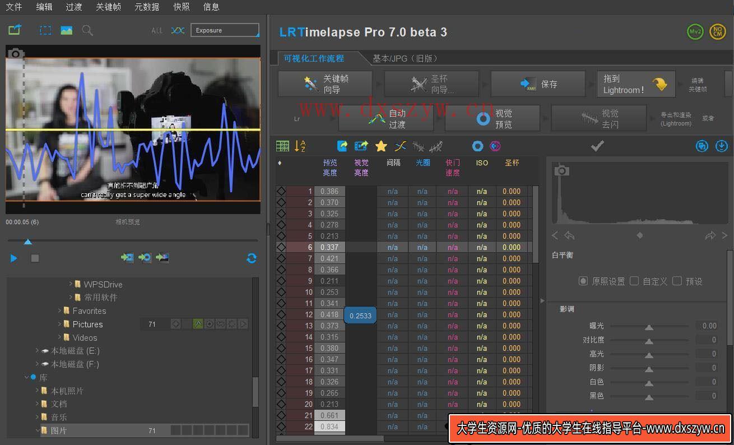Click the magnifier zoom icon above the preview
This screenshot has width=734, height=445.
click(87, 30)
